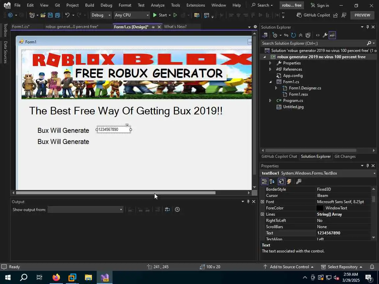Open the textBox1 smart tag arrow glyph
Image resolution: width=379 pixels, height=284 pixels.
[127, 125]
